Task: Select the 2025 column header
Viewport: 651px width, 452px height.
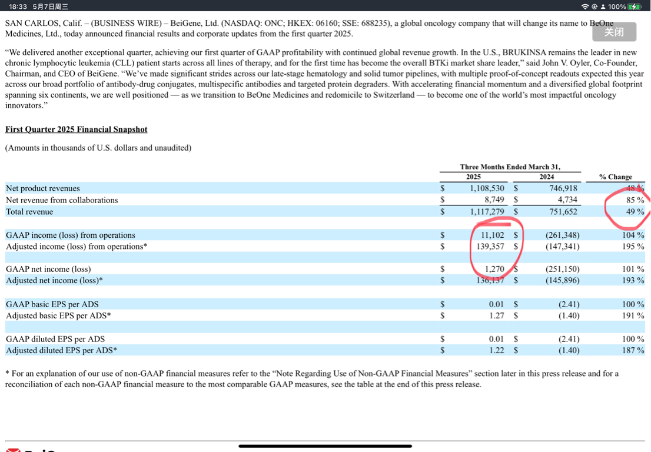Action: coord(473,177)
